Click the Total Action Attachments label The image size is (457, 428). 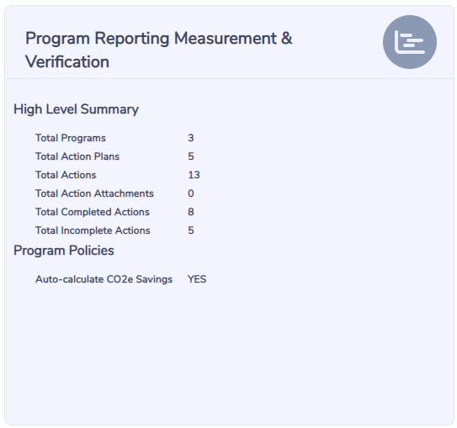tap(94, 193)
